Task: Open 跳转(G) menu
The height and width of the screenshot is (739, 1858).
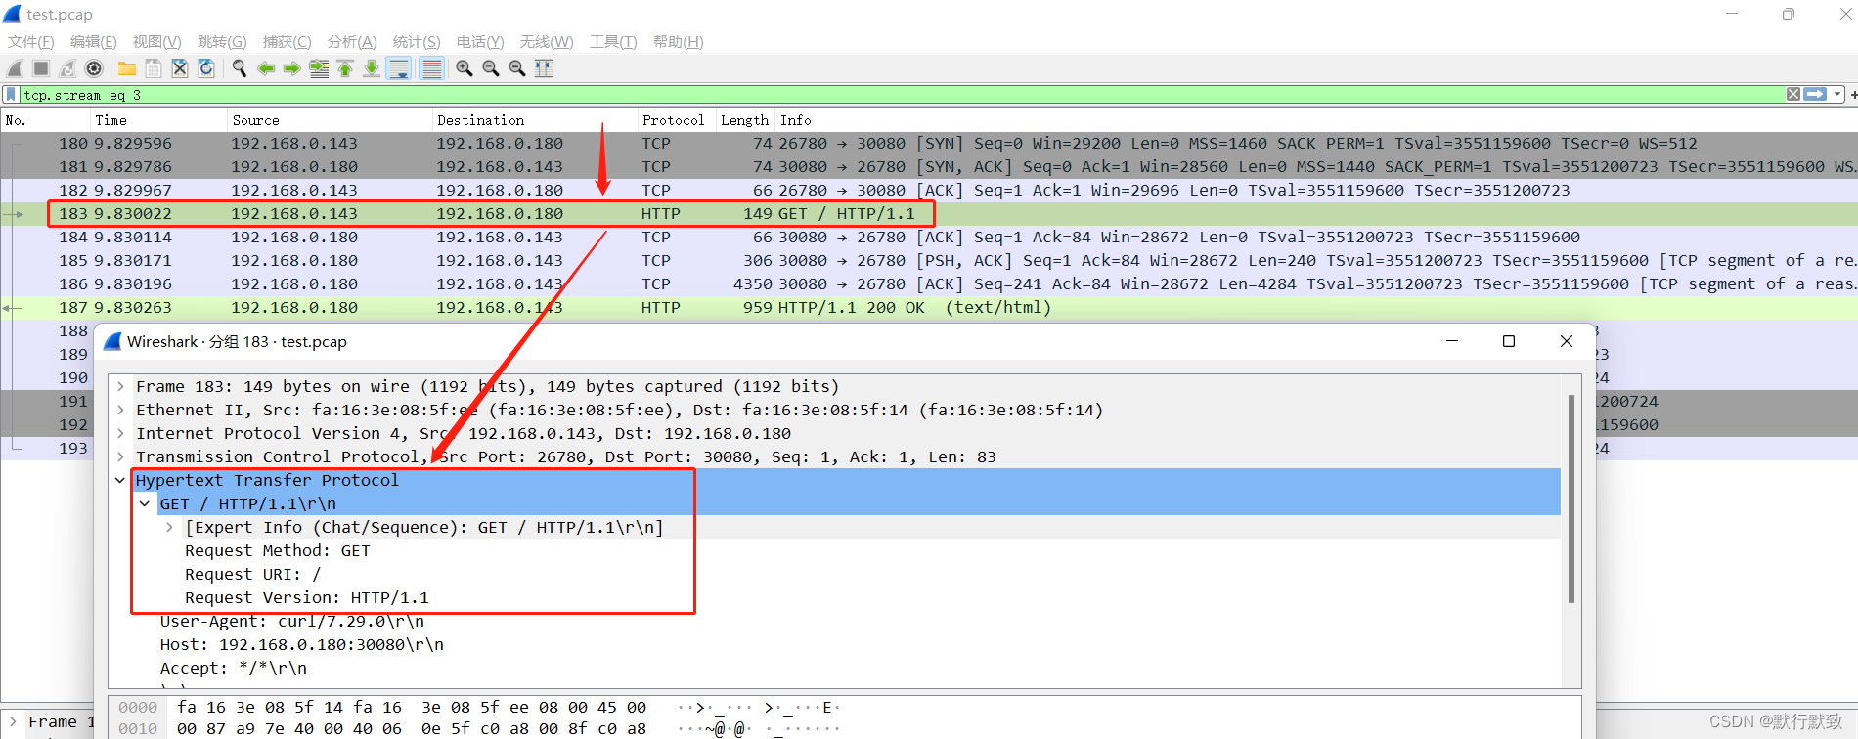Action: point(222,42)
